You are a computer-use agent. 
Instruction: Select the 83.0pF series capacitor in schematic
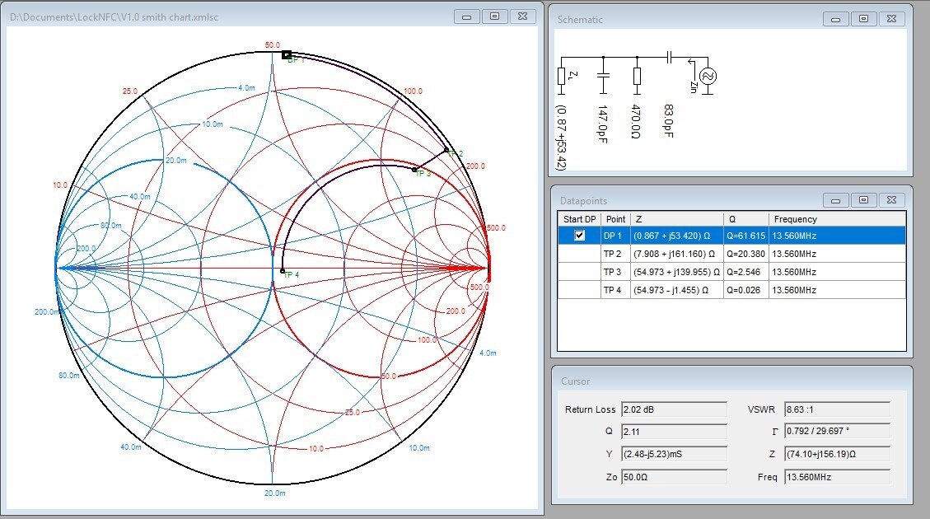(669, 57)
